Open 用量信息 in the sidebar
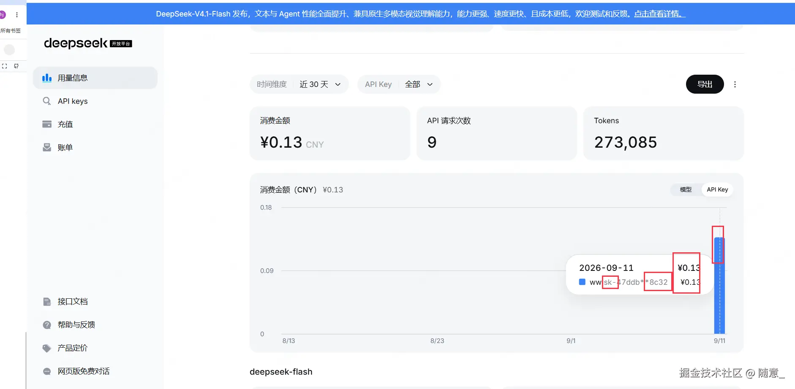The width and height of the screenshot is (795, 389). (95, 78)
